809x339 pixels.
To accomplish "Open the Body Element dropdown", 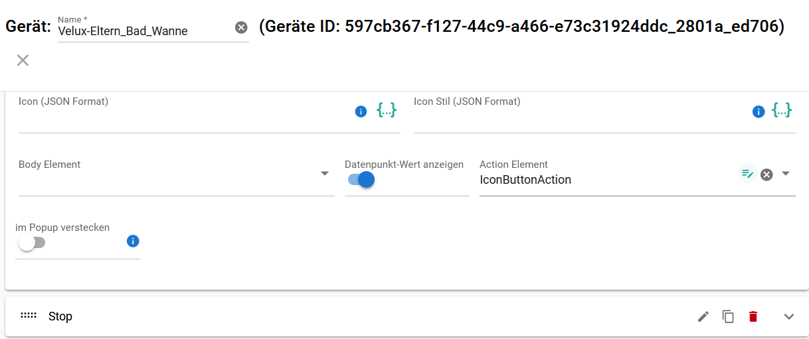I will [x=325, y=174].
